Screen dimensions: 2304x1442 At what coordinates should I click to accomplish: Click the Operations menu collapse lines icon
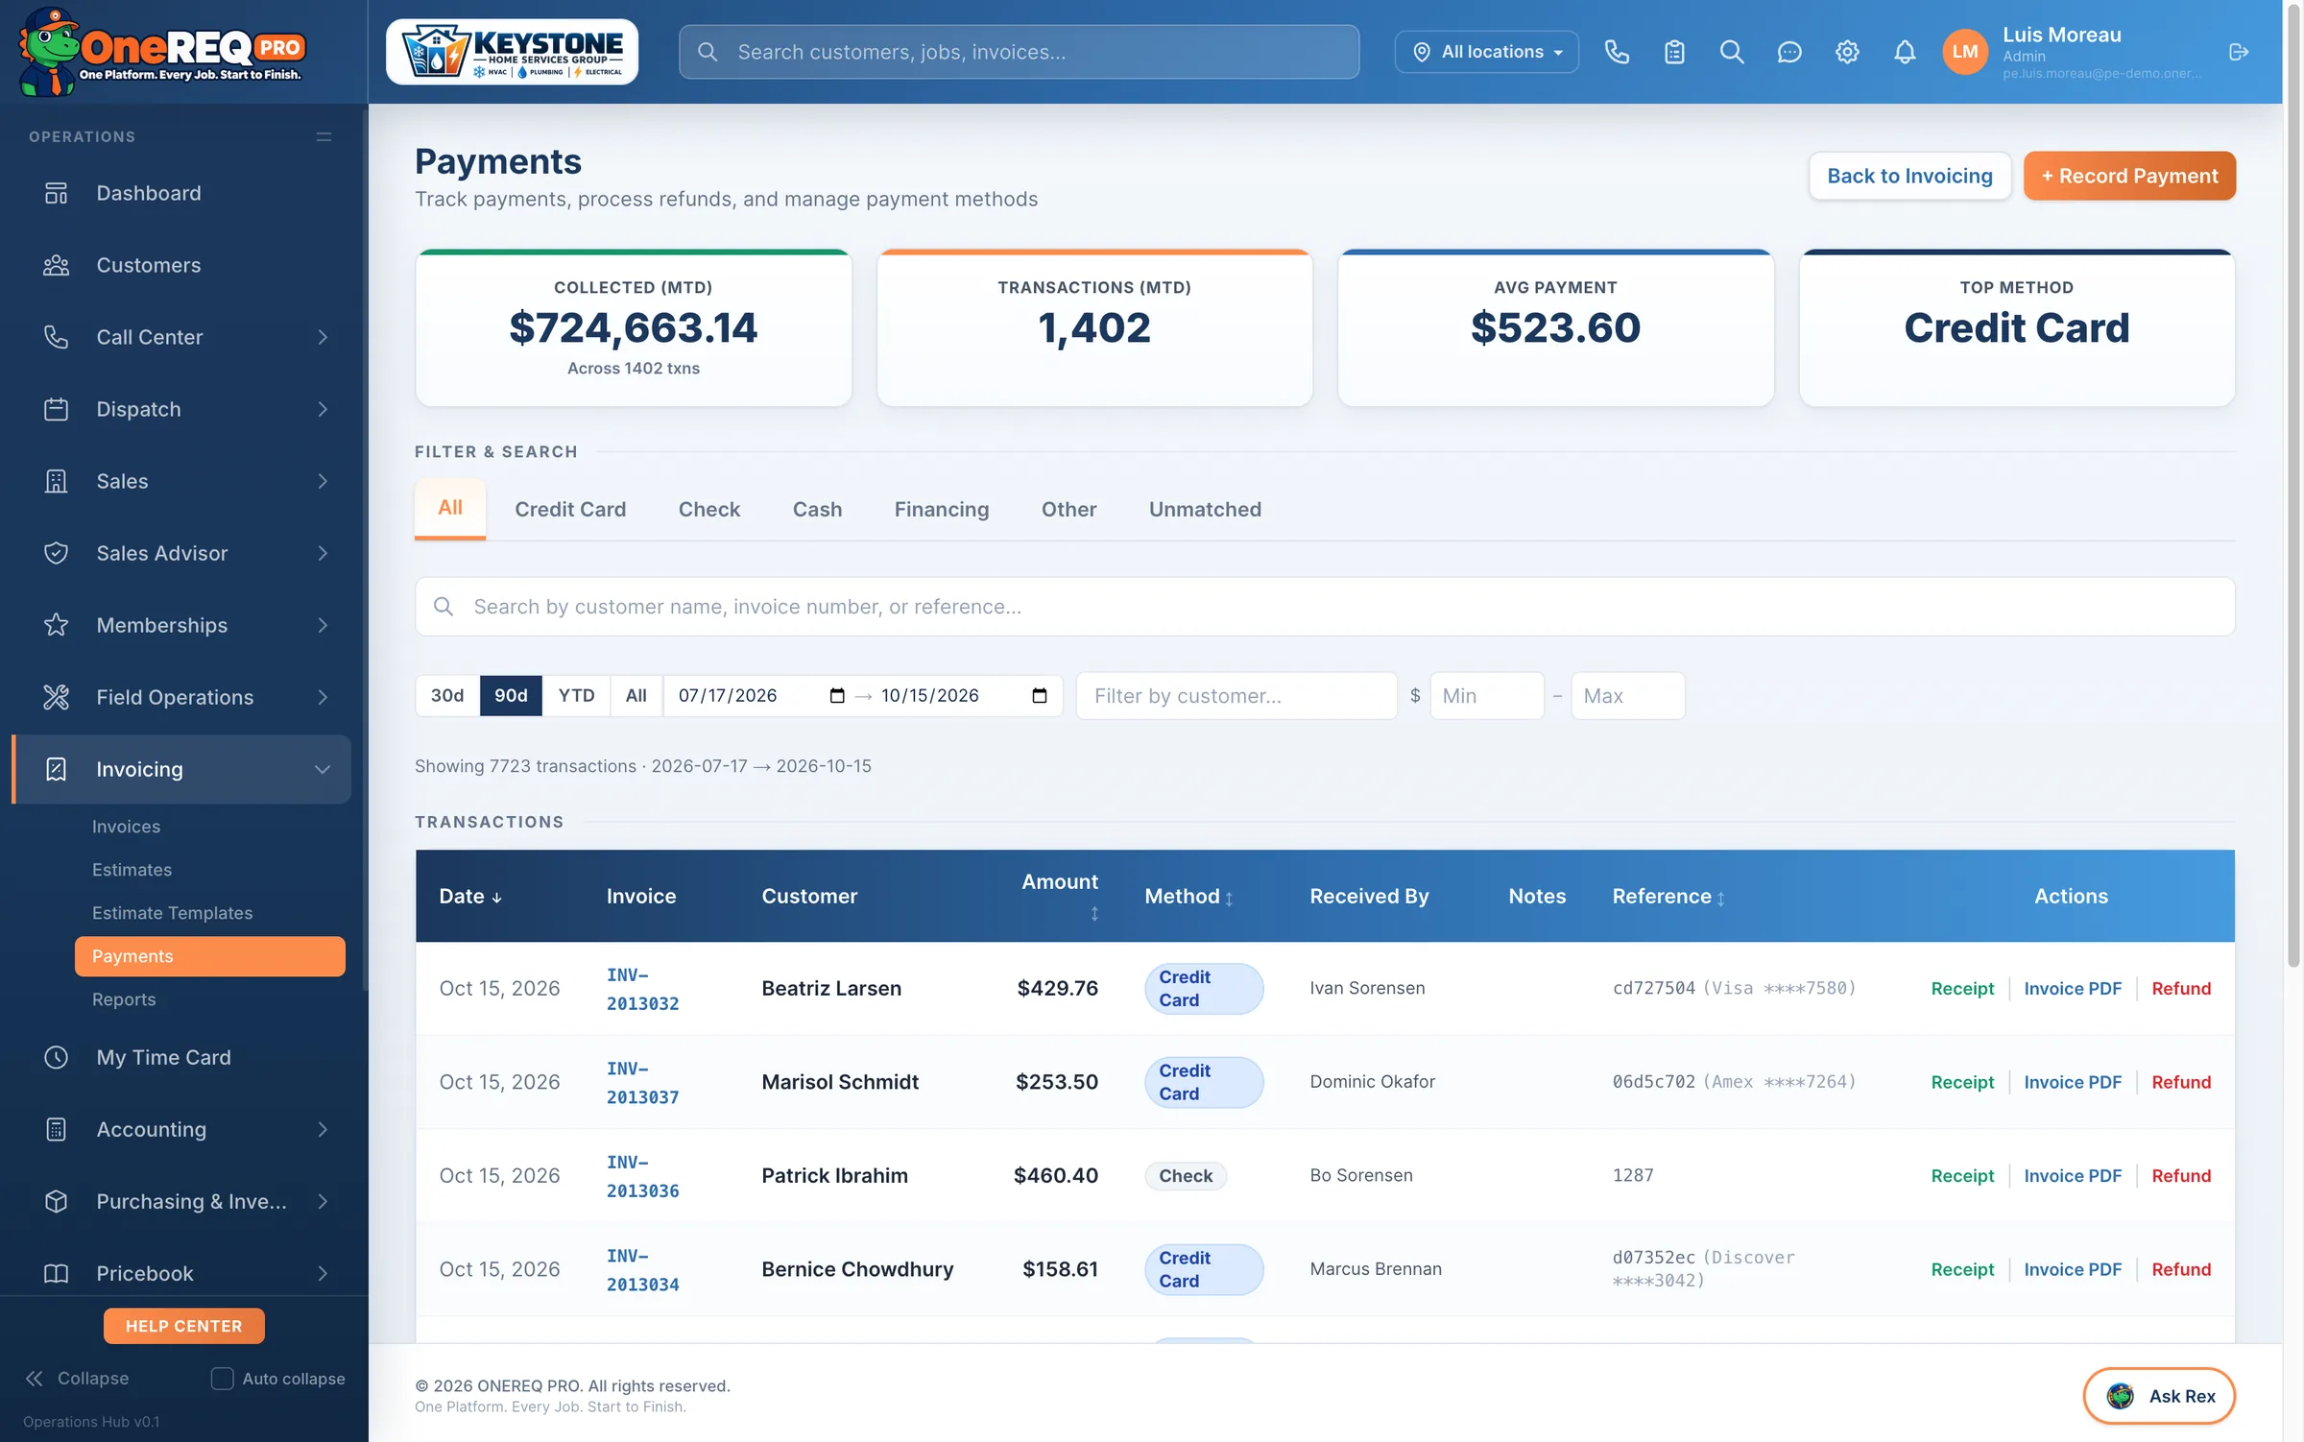[x=324, y=137]
